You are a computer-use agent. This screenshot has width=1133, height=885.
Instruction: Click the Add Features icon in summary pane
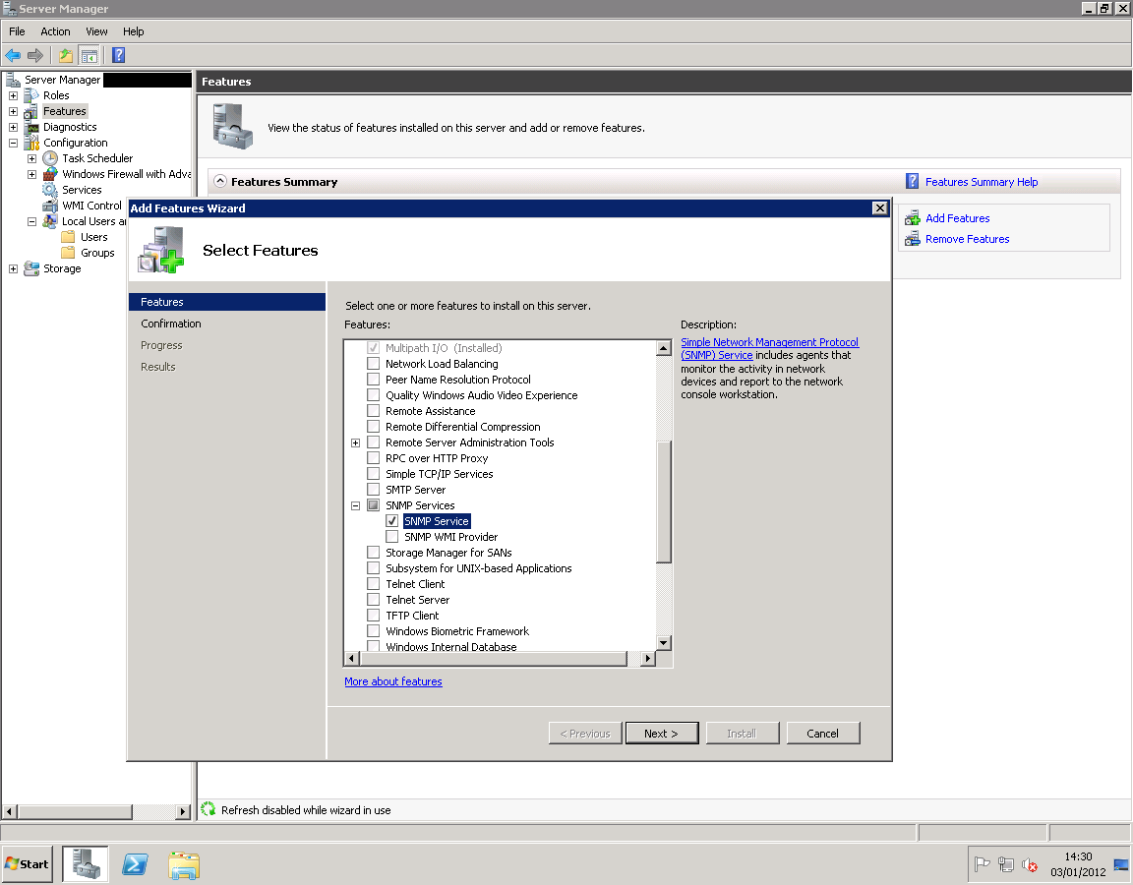(913, 218)
